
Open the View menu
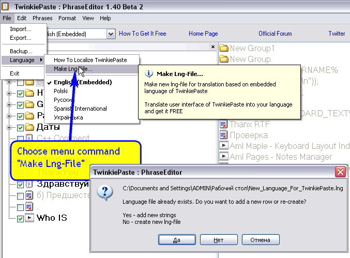(88, 18)
